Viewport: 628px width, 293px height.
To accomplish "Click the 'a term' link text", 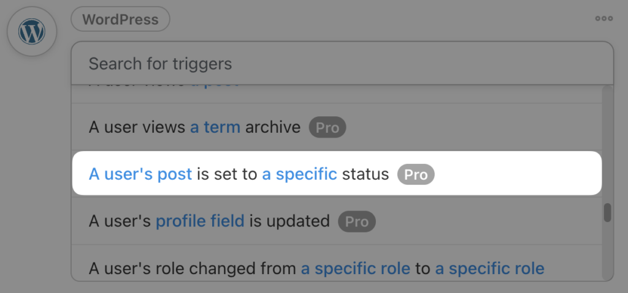I will coord(215,127).
